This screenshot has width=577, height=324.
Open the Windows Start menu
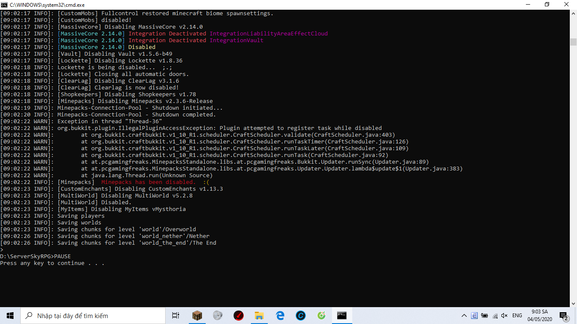10,316
